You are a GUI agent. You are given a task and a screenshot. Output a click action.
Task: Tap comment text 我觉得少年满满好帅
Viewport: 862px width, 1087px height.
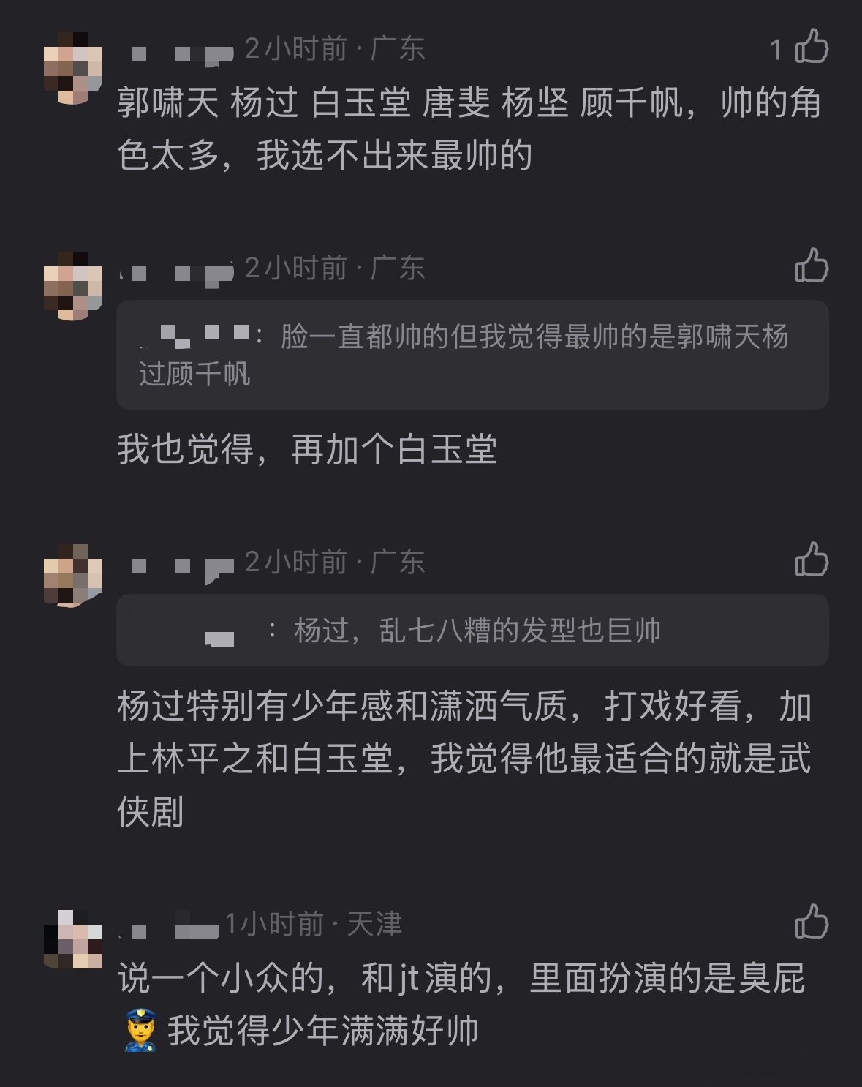322,1031
